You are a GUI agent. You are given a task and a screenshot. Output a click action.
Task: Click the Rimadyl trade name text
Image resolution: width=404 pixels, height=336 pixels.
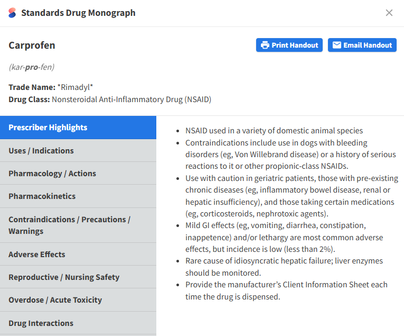coord(75,87)
